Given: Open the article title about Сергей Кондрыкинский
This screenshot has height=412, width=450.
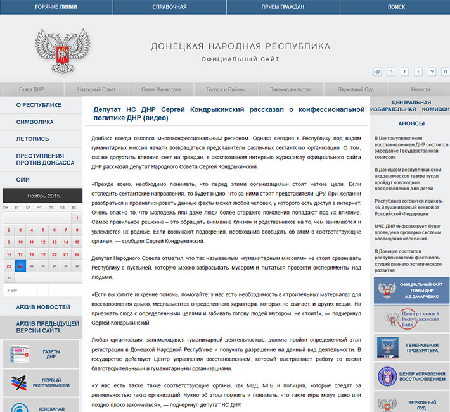Looking at the screenshot, I should (229, 114).
